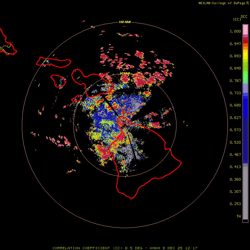Click the pink top segment of color bar
This screenshot has height=250, width=250.
245,30
